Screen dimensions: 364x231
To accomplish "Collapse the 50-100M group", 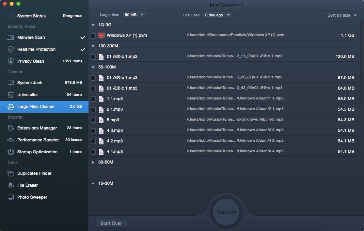I will point(93,67).
